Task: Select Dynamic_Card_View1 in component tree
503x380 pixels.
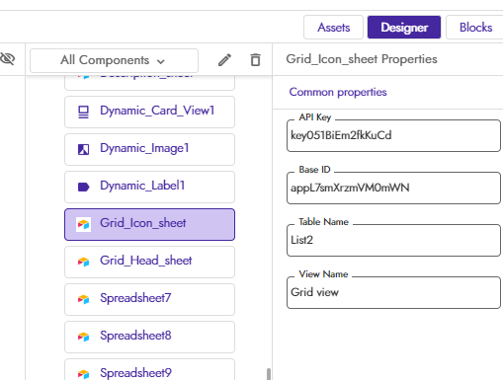Action: coord(149,112)
